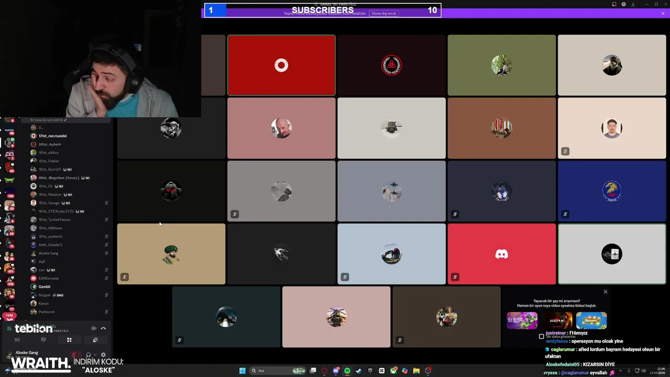This screenshot has height=377, width=670.
Task: Open the soundboard icon
Action: [95, 340]
